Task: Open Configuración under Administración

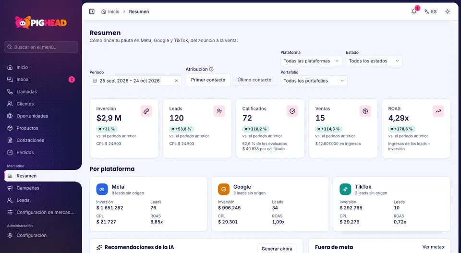Action: point(41,235)
